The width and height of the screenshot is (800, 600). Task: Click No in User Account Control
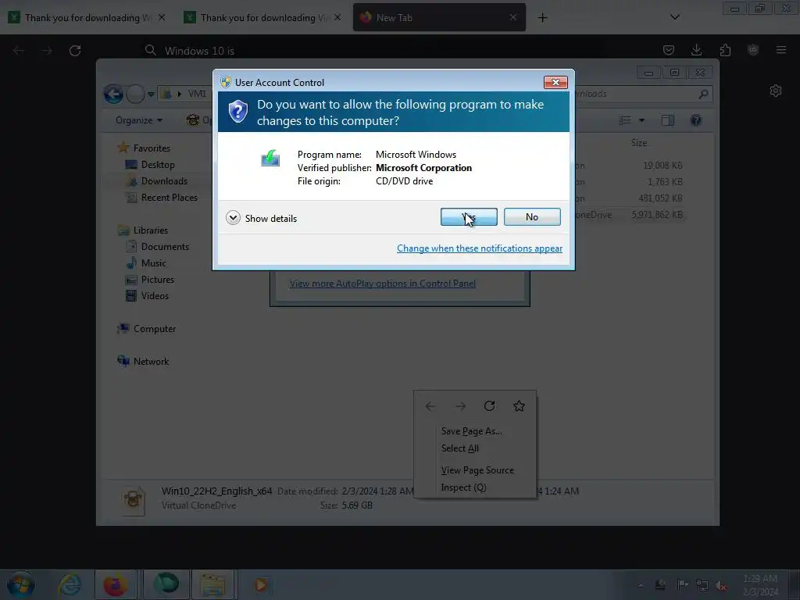531,217
